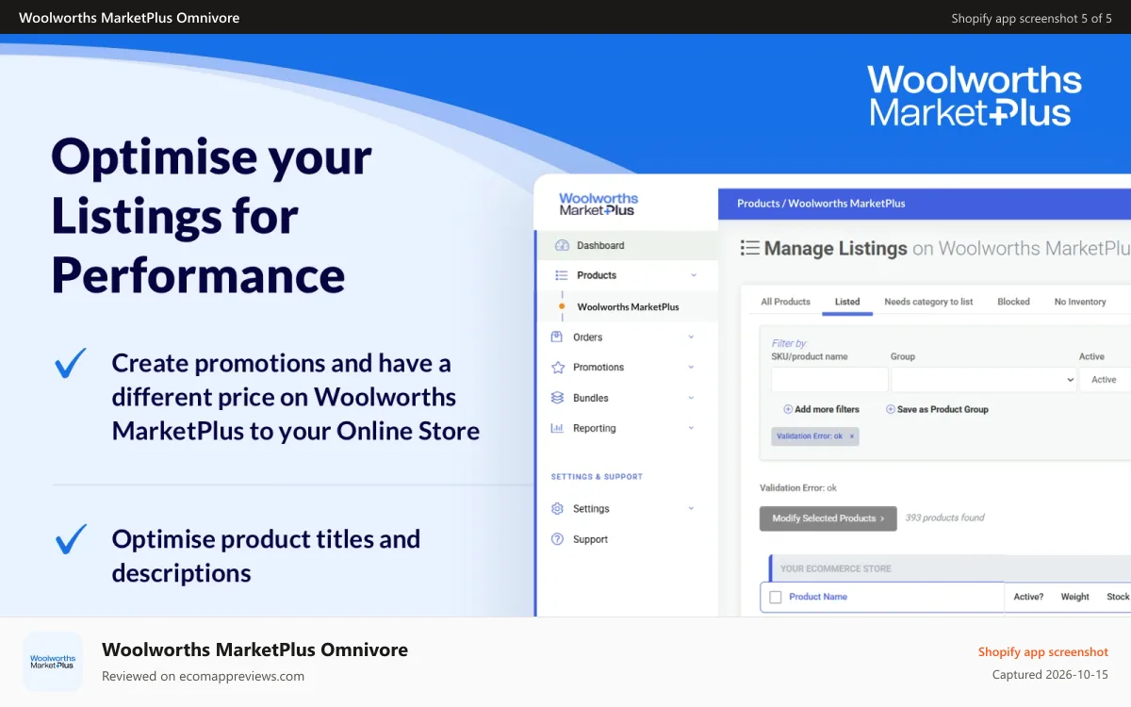Open Support in the sidebar

click(590, 539)
